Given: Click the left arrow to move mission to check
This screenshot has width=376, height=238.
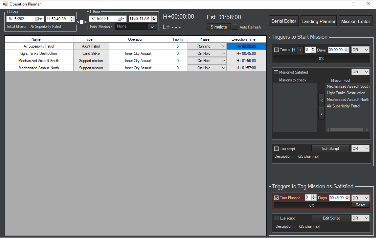Looking at the screenshot, I should pos(321,100).
